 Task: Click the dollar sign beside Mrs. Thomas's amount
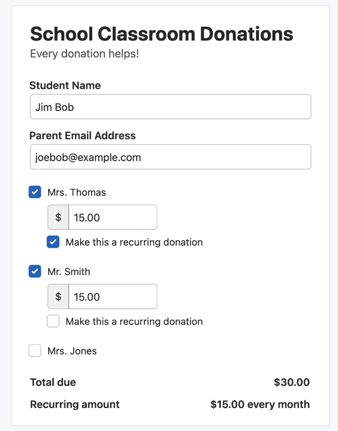pyautogui.click(x=58, y=218)
